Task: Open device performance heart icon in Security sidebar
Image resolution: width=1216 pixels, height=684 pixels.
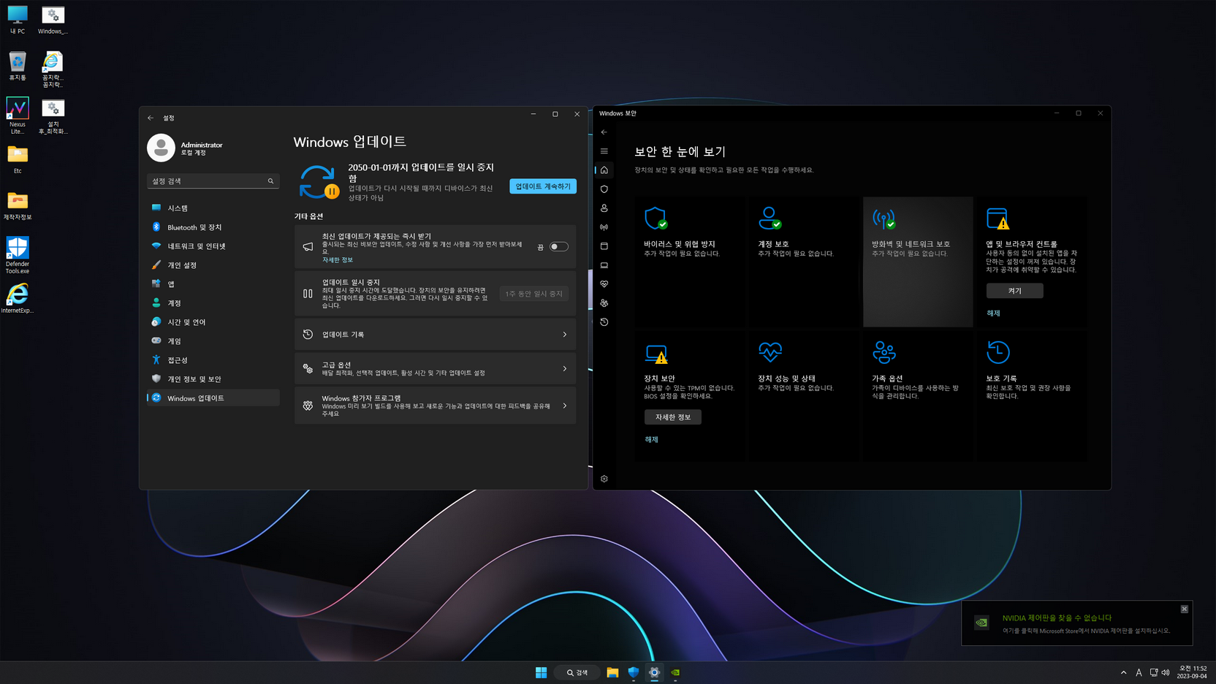Action: point(604,284)
